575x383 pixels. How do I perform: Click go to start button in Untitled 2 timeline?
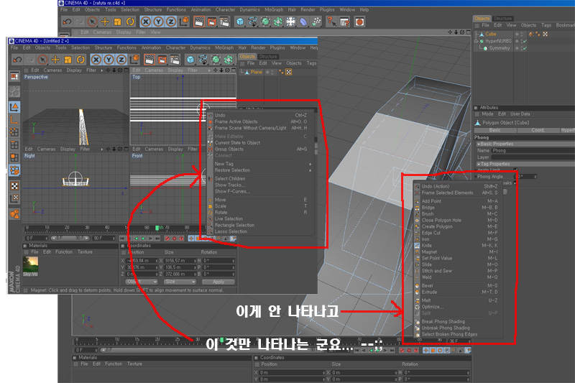122,239
